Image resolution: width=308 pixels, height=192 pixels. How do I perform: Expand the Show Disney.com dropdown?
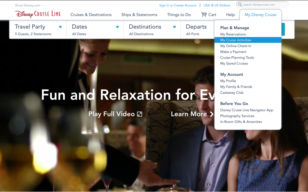(29, 5)
